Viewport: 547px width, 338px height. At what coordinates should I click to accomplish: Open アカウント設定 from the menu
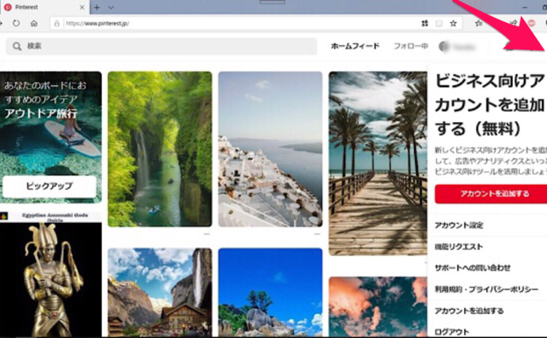[459, 225]
